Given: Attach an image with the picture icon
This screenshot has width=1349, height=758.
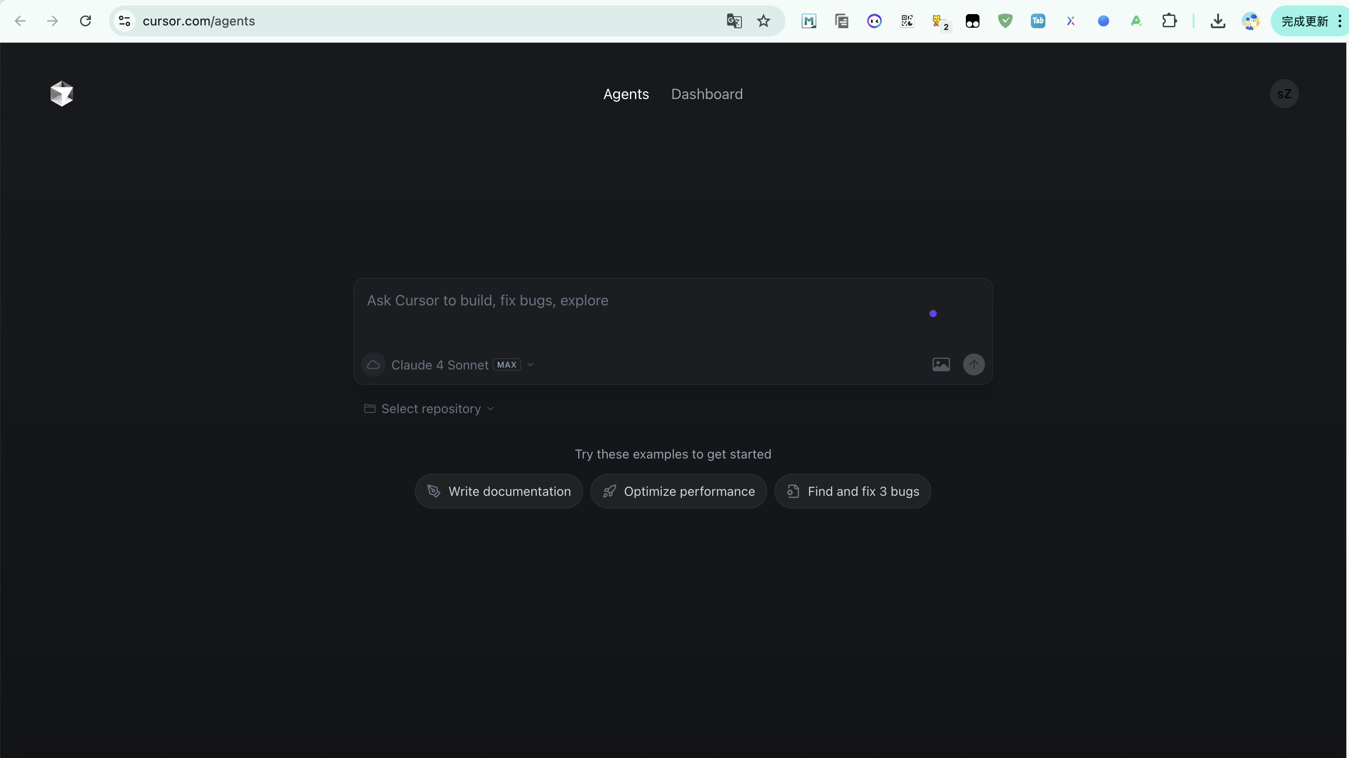Looking at the screenshot, I should 940,365.
